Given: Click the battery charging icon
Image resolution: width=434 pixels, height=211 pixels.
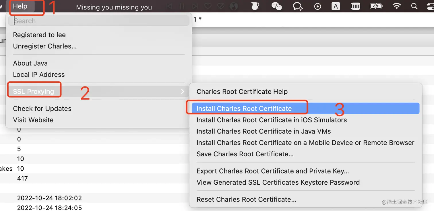Looking at the screenshot, I should tap(376, 6).
